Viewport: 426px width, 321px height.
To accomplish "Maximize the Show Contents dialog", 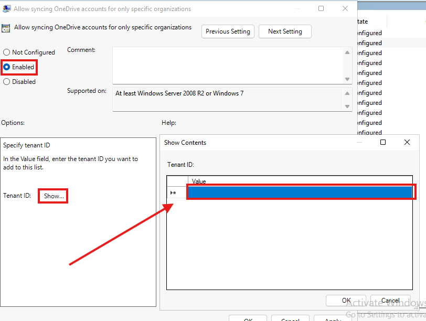I will 383,142.
